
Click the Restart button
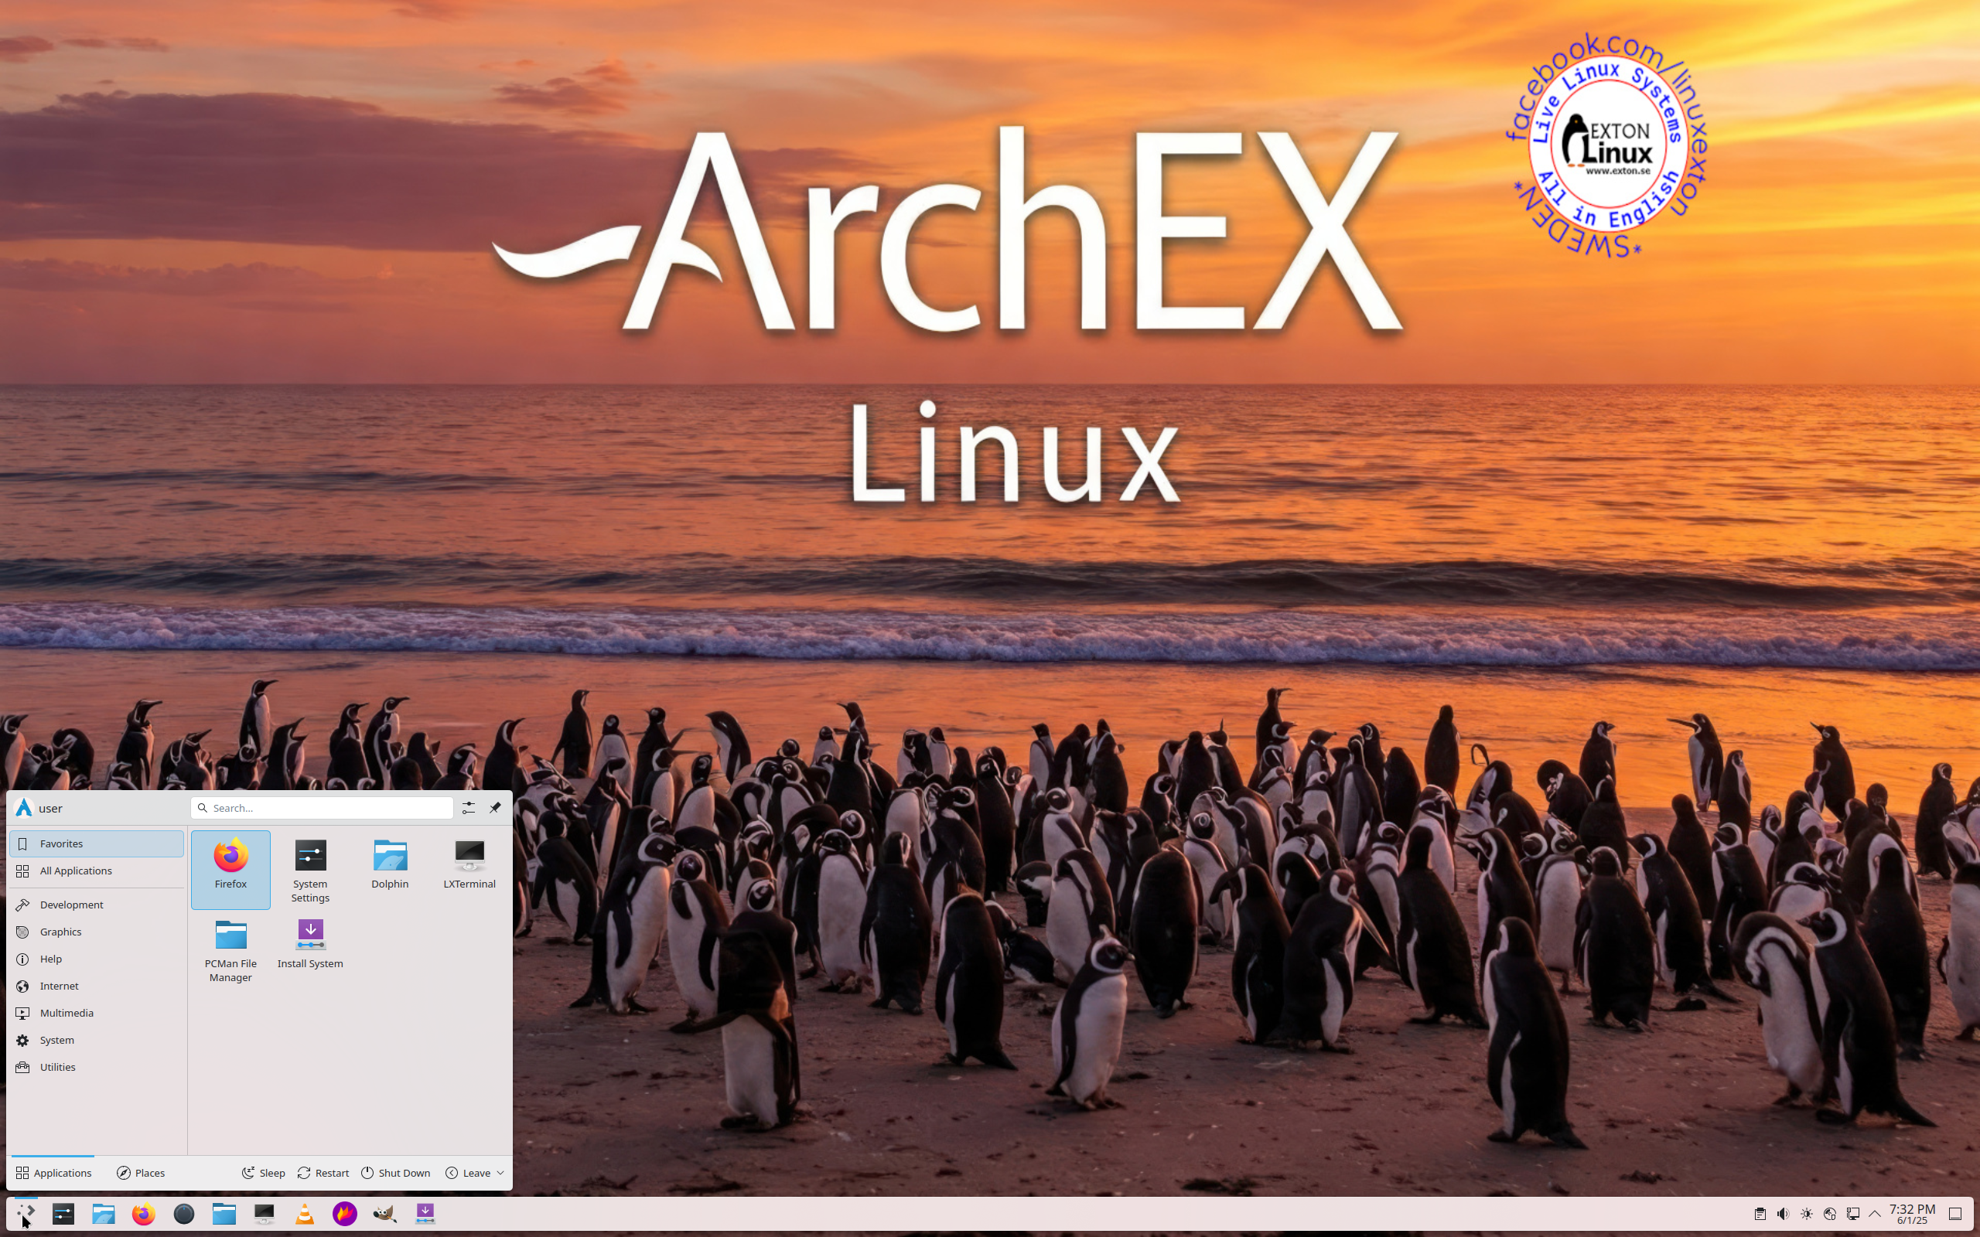click(x=323, y=1172)
